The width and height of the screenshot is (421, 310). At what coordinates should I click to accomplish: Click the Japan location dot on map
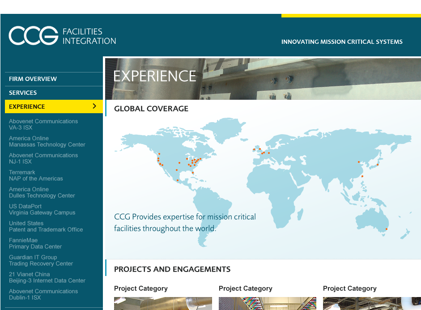[x=378, y=165]
